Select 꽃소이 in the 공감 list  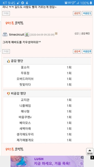pos(25,67)
